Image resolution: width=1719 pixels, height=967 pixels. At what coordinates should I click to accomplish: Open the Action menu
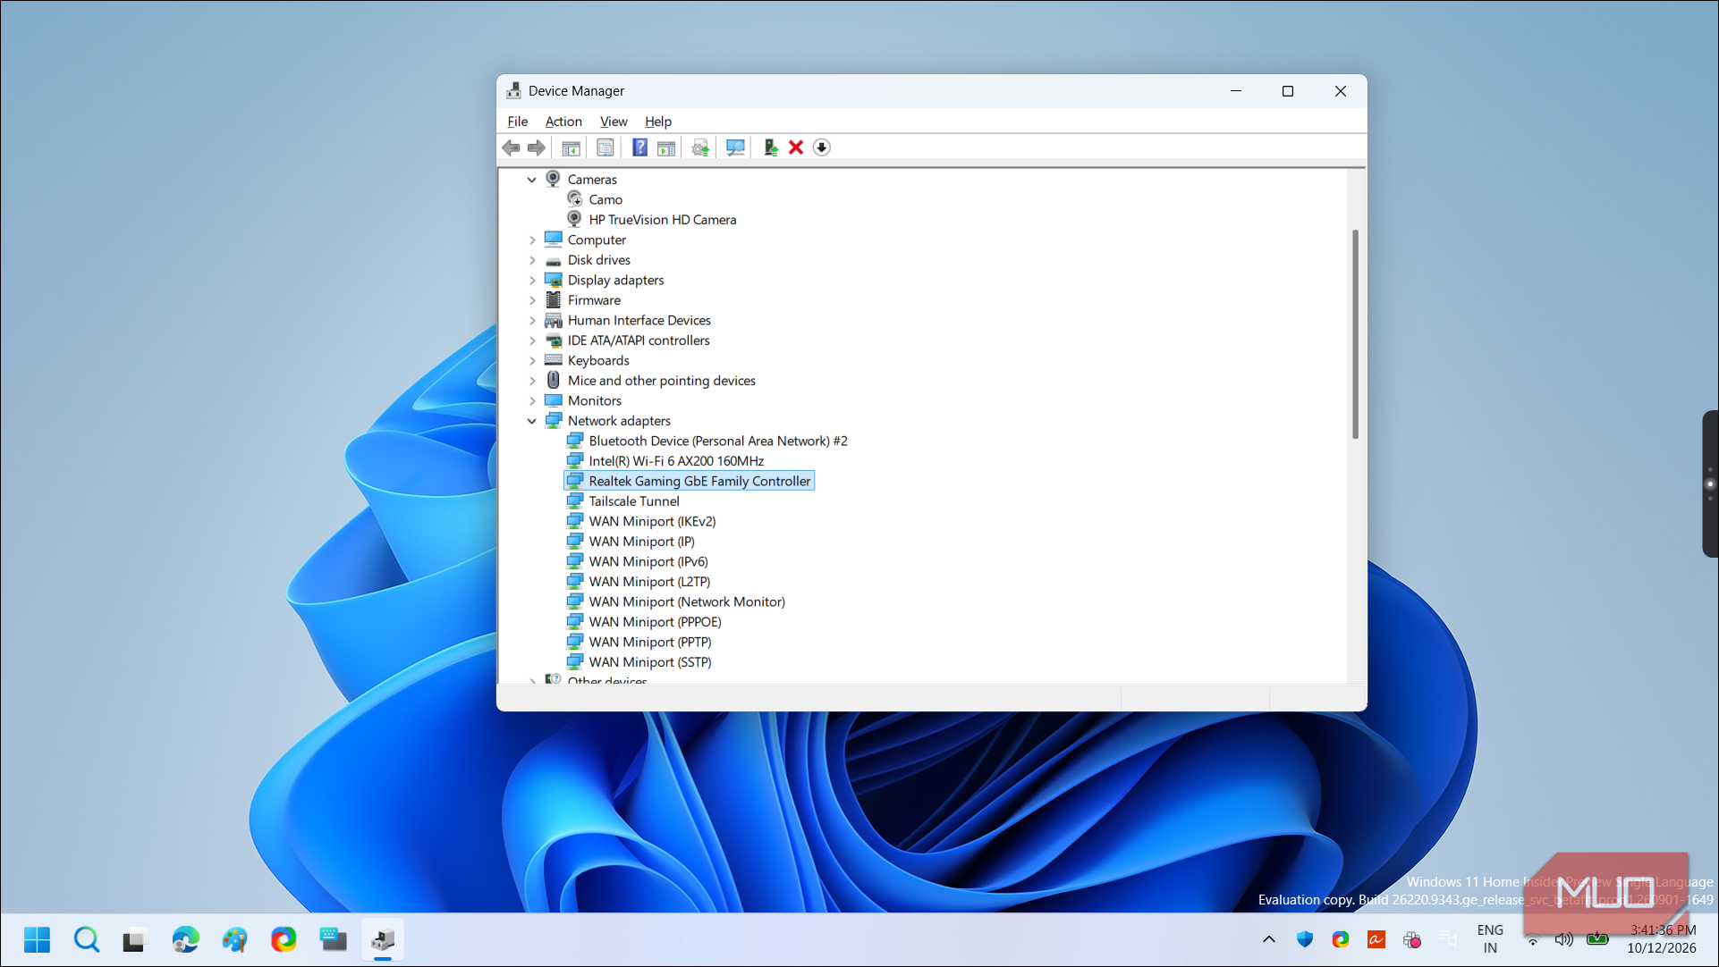tap(563, 122)
